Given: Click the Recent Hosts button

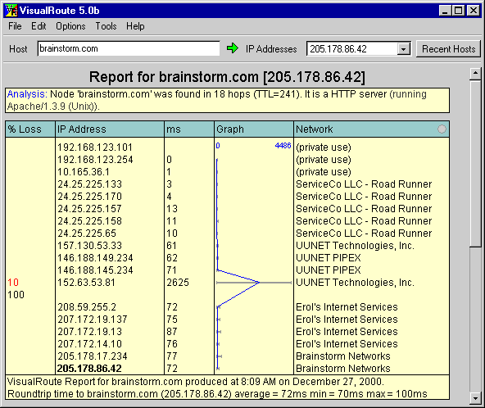Looking at the screenshot, I should point(448,49).
